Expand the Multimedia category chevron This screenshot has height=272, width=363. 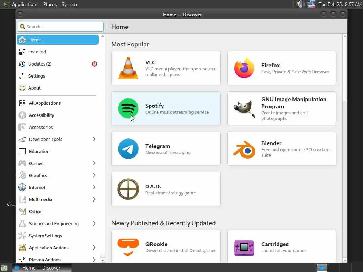94,199
